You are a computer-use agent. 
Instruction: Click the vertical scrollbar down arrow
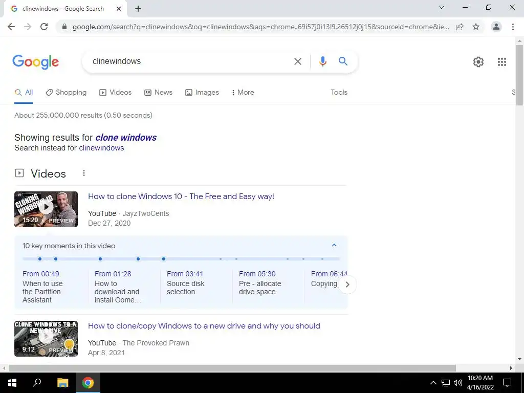coord(519,360)
